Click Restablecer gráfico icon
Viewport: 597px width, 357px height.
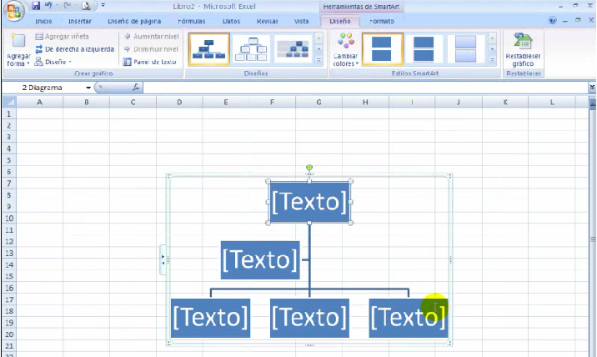click(524, 42)
